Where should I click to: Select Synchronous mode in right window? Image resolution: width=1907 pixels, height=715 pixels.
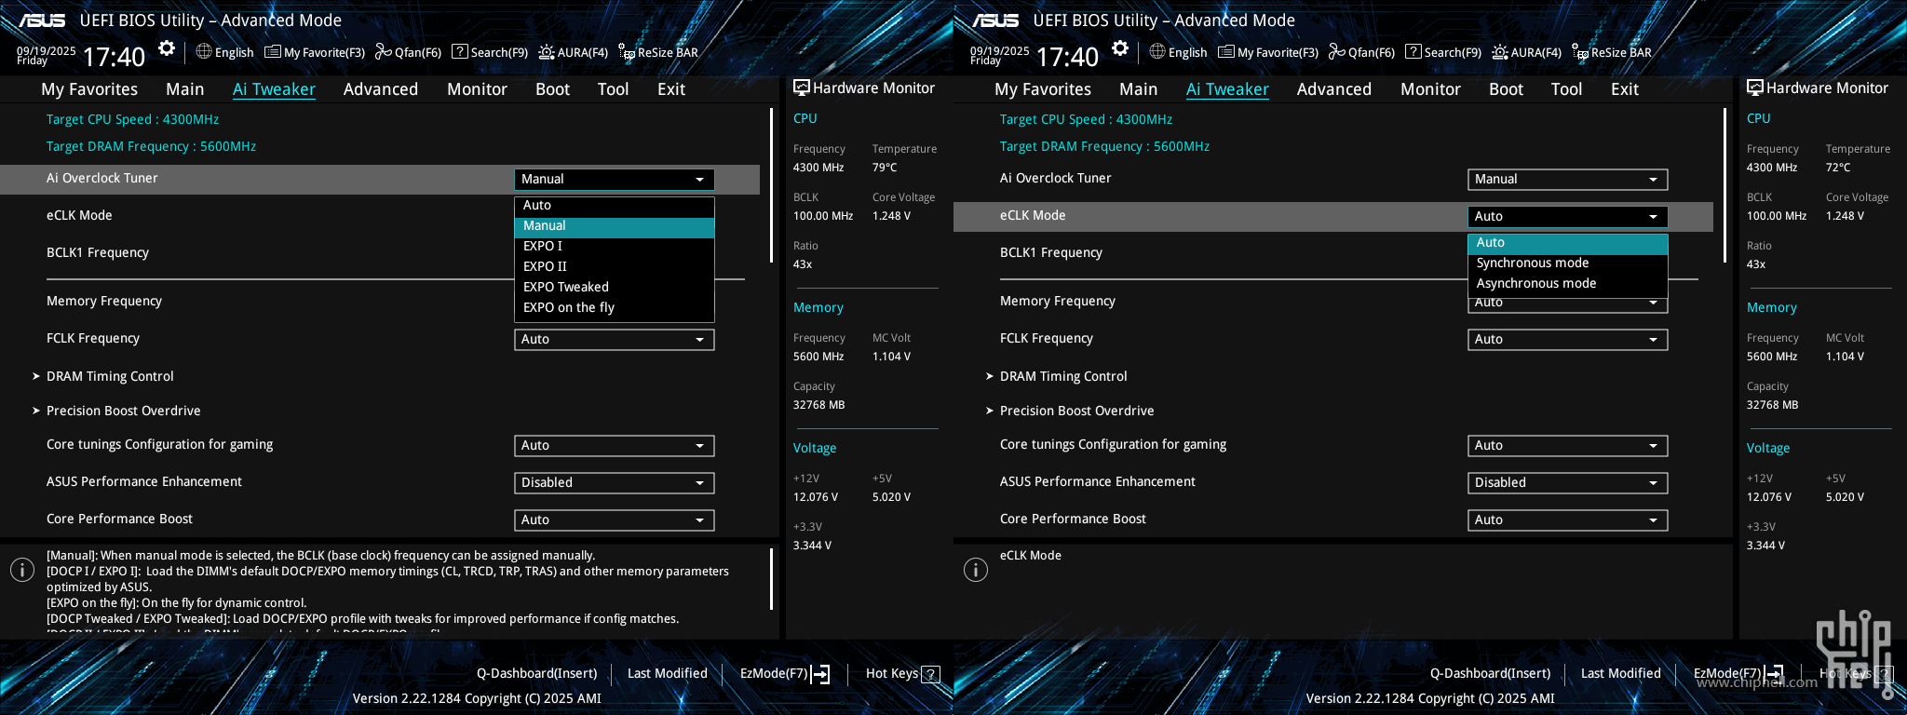[1568, 263]
